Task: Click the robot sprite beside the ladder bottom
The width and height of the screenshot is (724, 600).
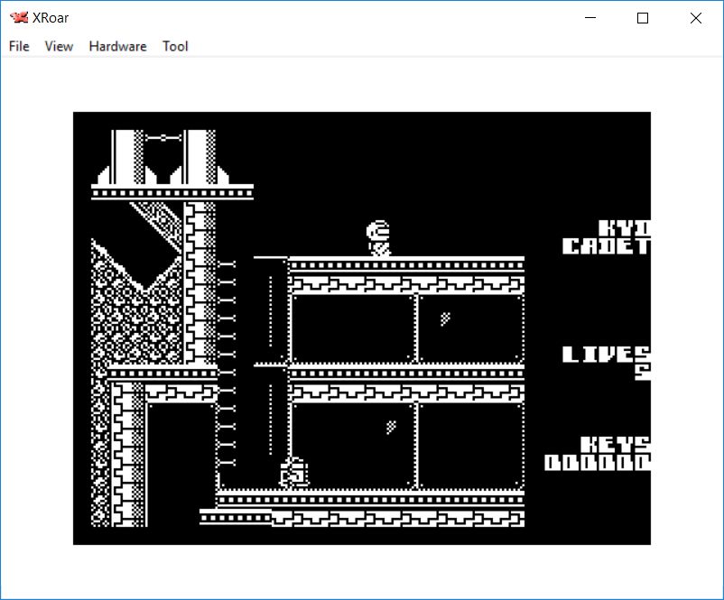Action: tap(293, 472)
